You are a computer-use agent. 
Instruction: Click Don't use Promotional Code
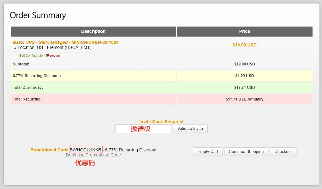click(x=93, y=155)
